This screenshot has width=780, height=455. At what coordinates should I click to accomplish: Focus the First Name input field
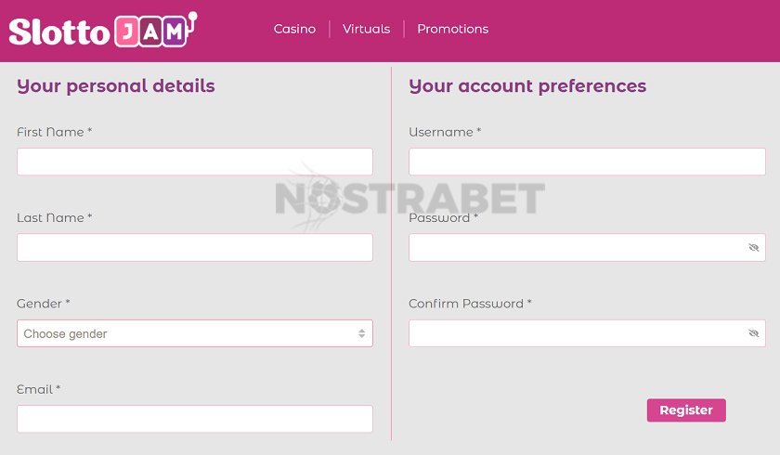coord(194,162)
